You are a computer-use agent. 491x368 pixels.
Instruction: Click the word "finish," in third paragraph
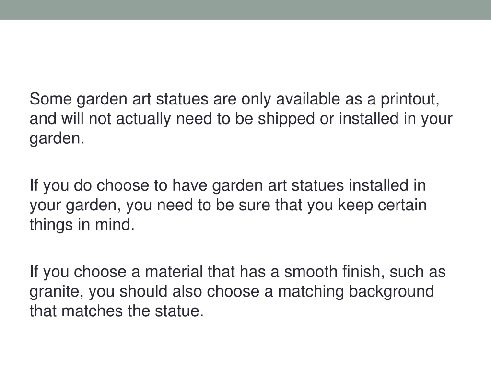click(x=363, y=272)
